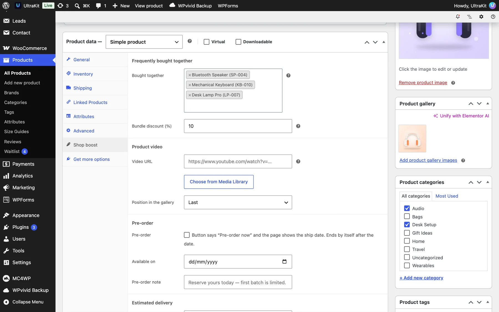
Task: Open date picker calendar icon
Action: (284, 262)
